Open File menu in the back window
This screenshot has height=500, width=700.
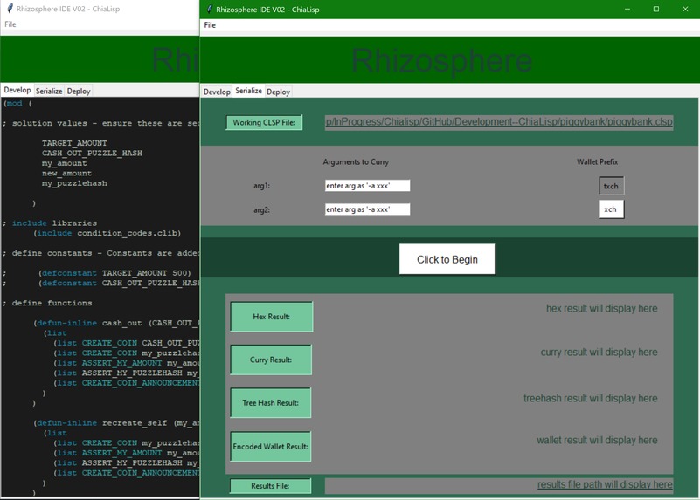point(10,24)
